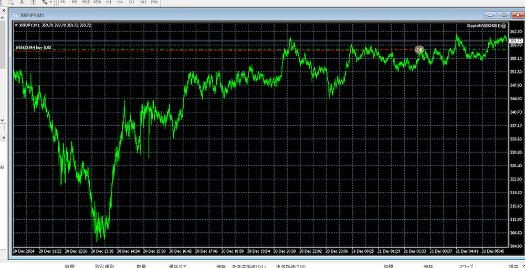The width and height of the screenshot is (525, 268).
Task: Select the M15 timeframe button
Action: coord(86,2)
